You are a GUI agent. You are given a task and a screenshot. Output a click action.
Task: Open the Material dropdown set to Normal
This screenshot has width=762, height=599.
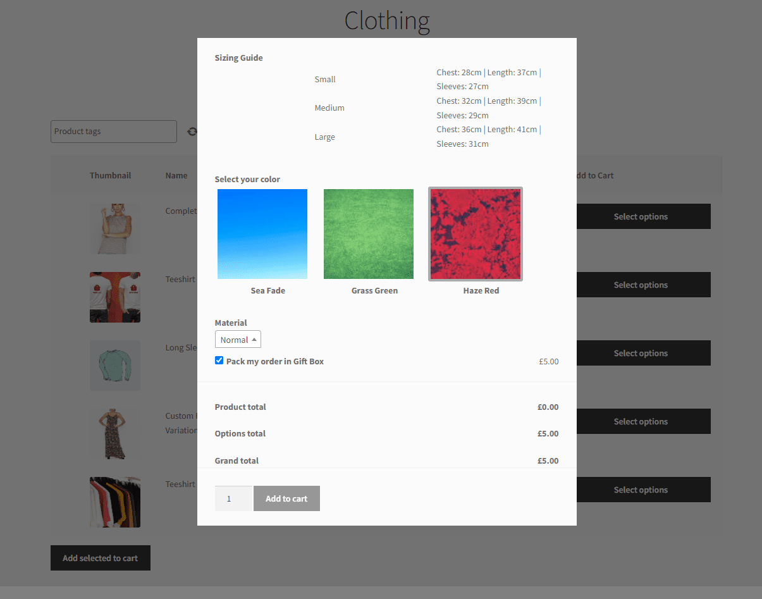pyautogui.click(x=238, y=340)
